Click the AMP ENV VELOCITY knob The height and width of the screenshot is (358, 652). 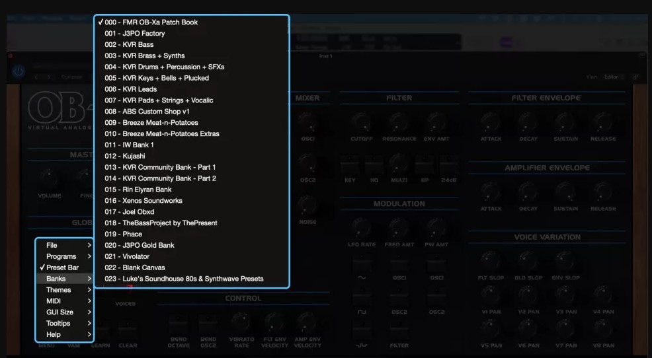click(x=307, y=322)
